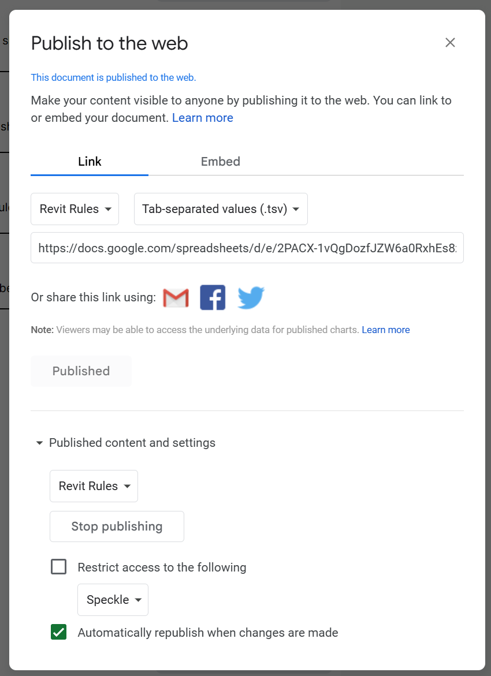Click the greyed-out Published button
This screenshot has width=491, height=676.
[81, 371]
